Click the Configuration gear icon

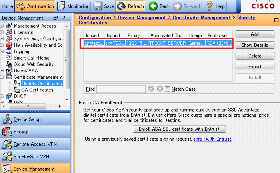[x=20, y=6]
